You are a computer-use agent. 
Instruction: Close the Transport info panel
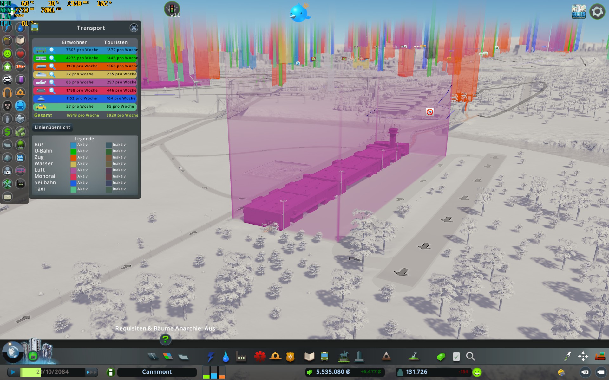[x=134, y=28]
